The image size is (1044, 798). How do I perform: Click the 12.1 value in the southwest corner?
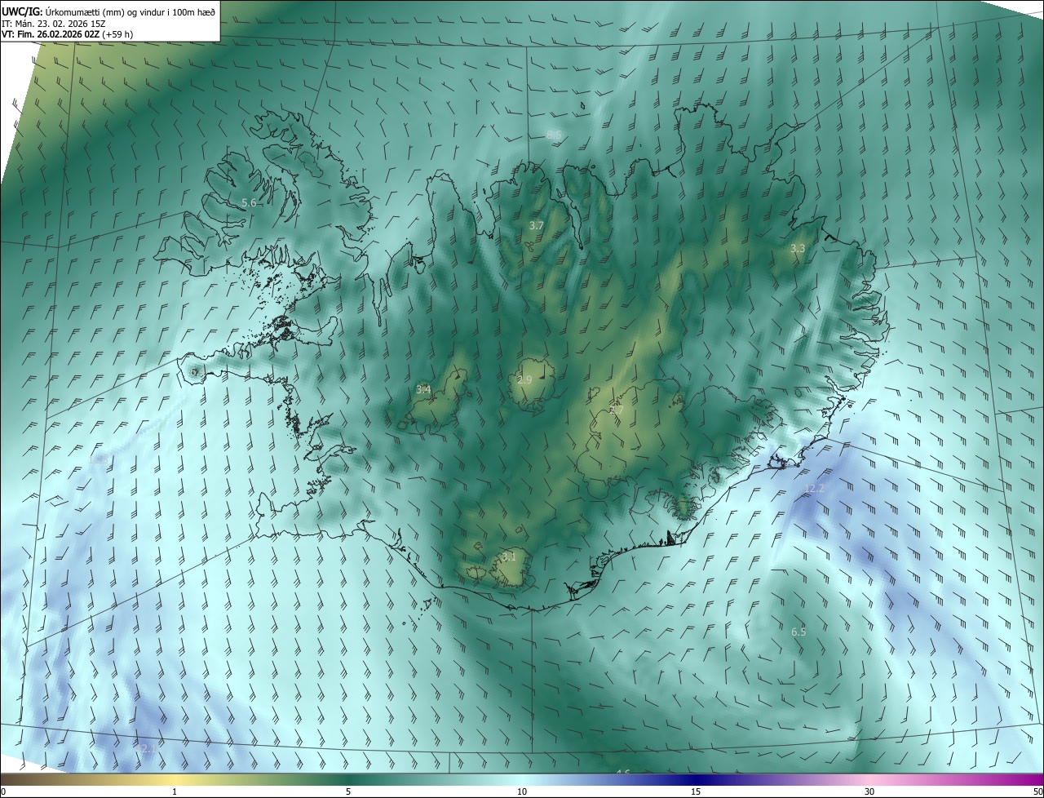click(146, 748)
